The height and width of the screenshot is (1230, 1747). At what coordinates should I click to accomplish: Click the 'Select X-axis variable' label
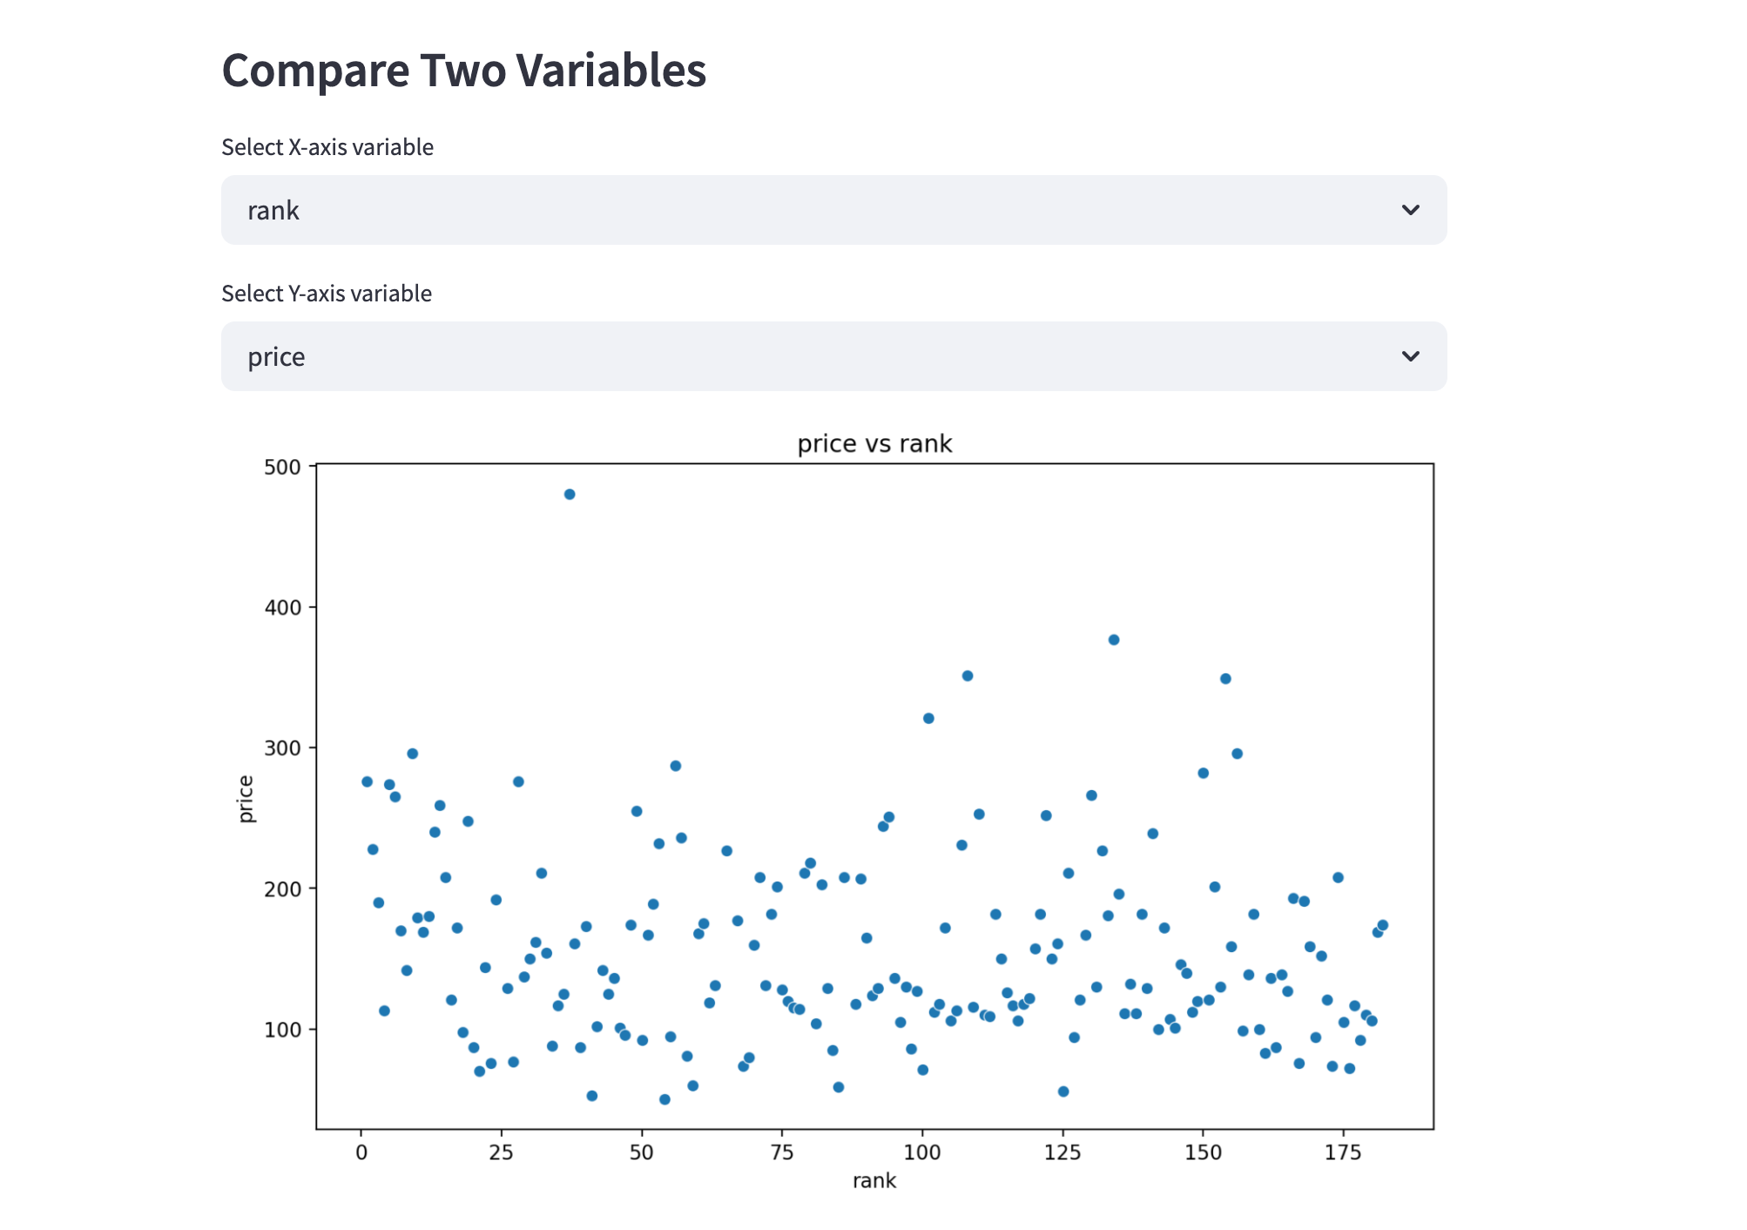point(327,146)
